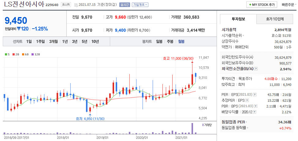Click the 최고 11,000 (06/30) chart marker
Image resolution: width=298 pixels, height=141 pixels.
pyautogui.click(x=178, y=59)
